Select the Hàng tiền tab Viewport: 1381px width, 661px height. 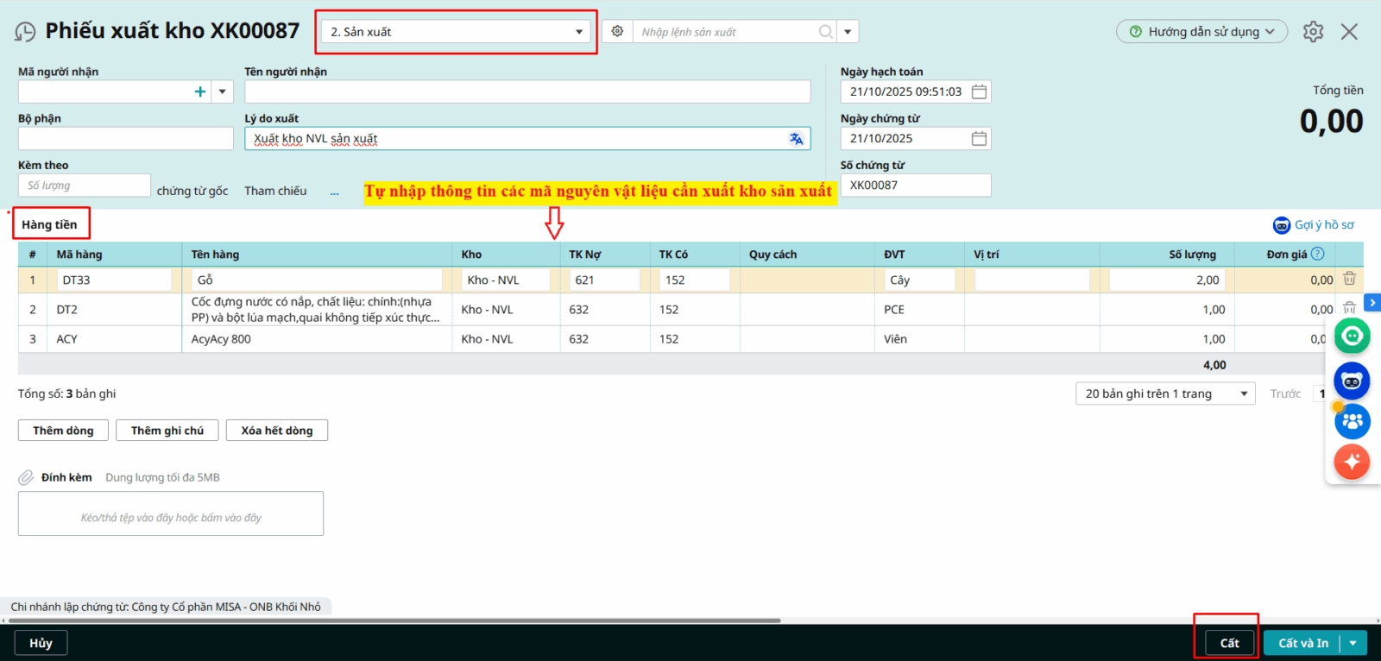tap(50, 224)
